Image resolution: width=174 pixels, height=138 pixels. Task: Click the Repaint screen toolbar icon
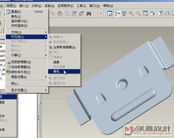tap(110, 13)
